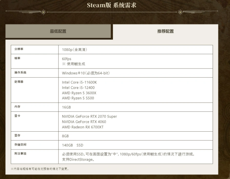
Task: Click NVIDIA GeForce RTX 2070 Super text
Action: 89,116
